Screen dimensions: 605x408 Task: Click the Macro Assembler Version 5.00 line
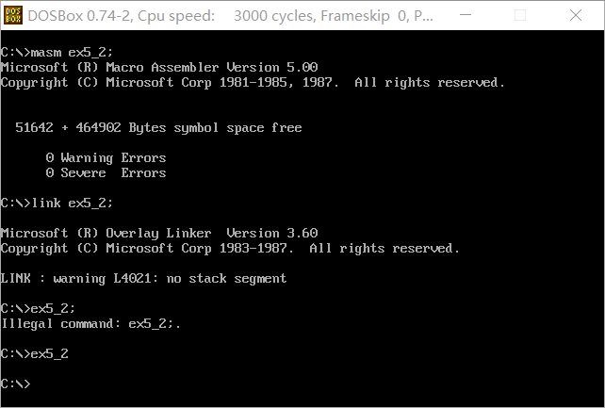click(159, 68)
